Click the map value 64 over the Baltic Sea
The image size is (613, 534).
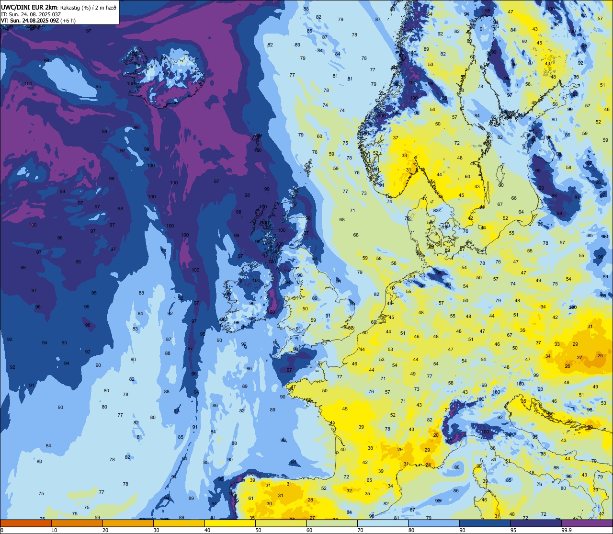coord(521,212)
